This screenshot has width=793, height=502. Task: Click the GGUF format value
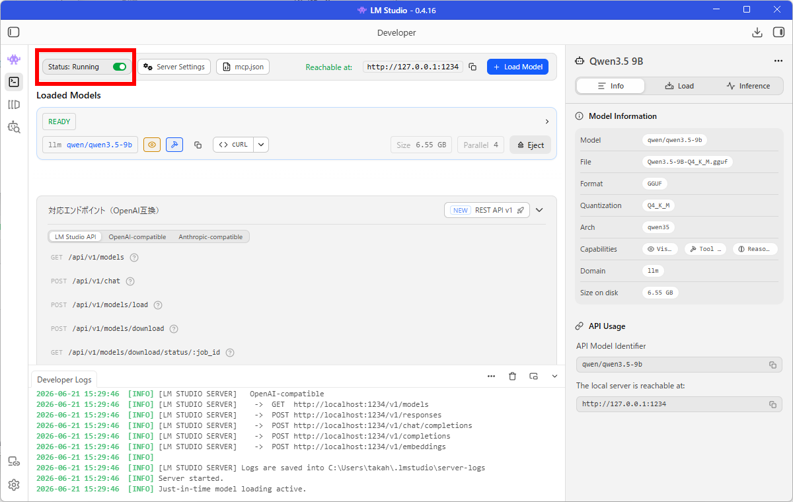655,184
